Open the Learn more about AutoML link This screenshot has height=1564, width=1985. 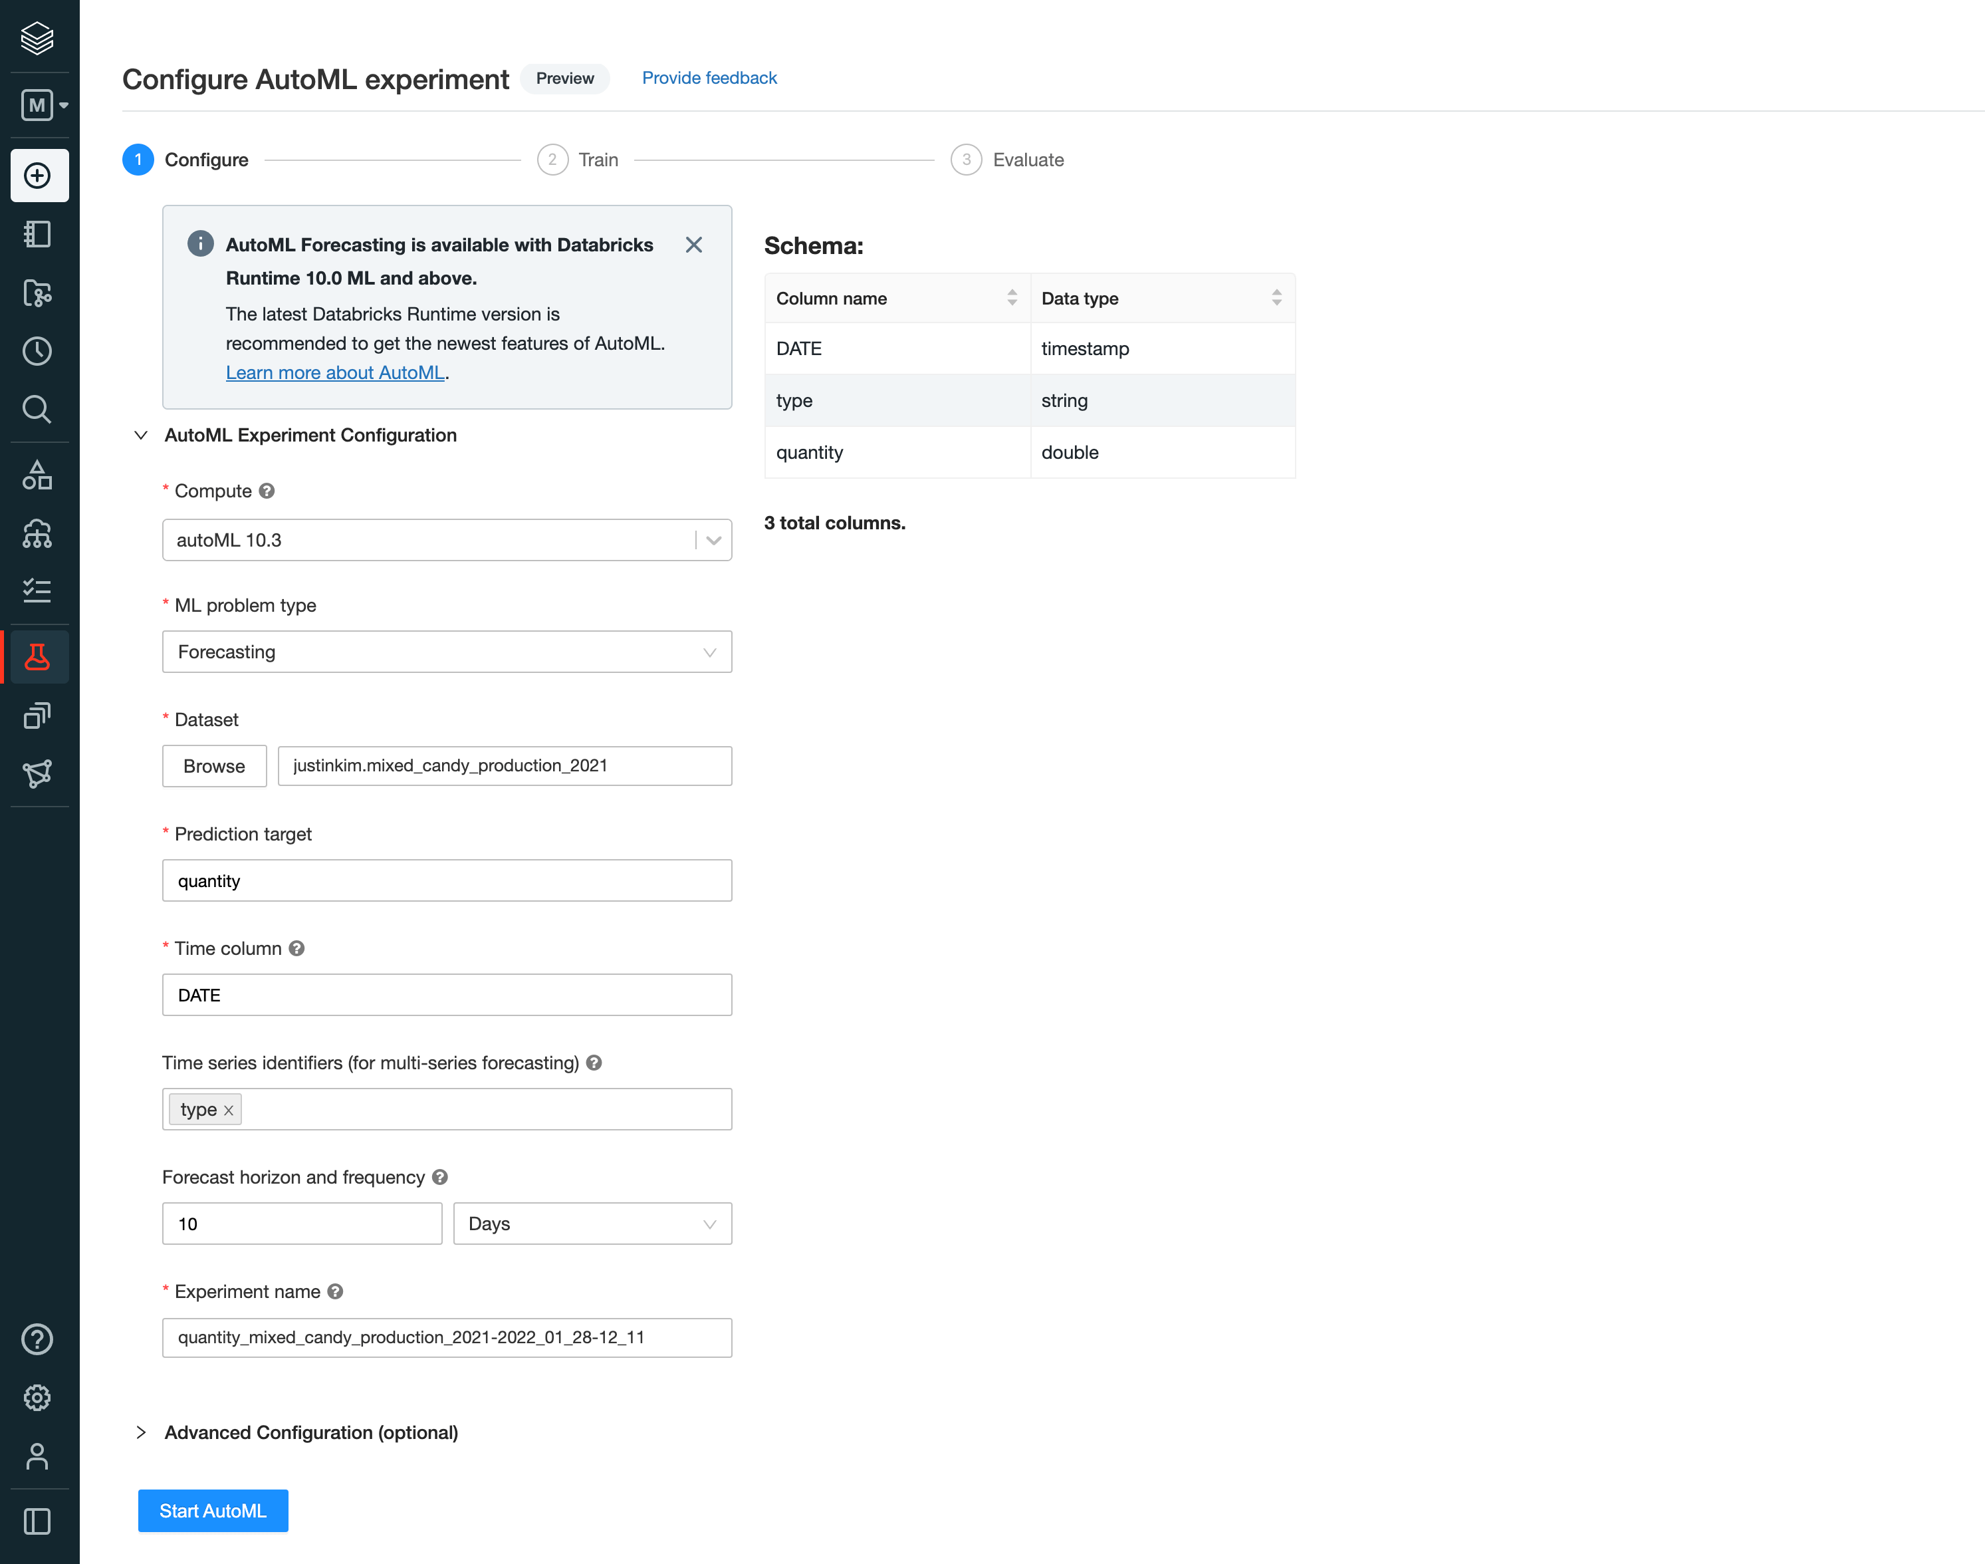(x=335, y=372)
